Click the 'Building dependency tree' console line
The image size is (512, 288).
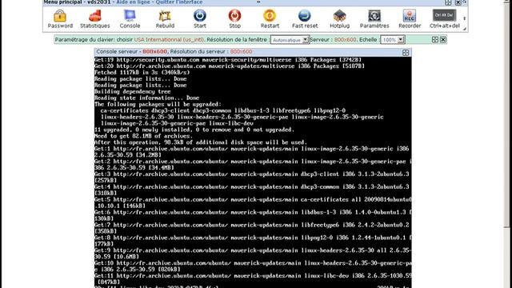point(133,91)
